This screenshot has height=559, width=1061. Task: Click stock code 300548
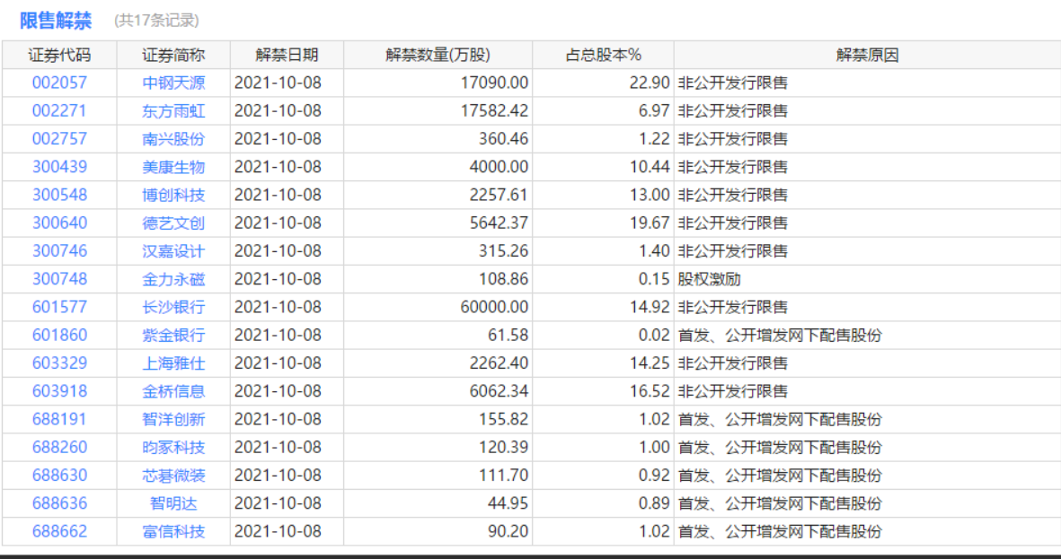click(x=59, y=195)
